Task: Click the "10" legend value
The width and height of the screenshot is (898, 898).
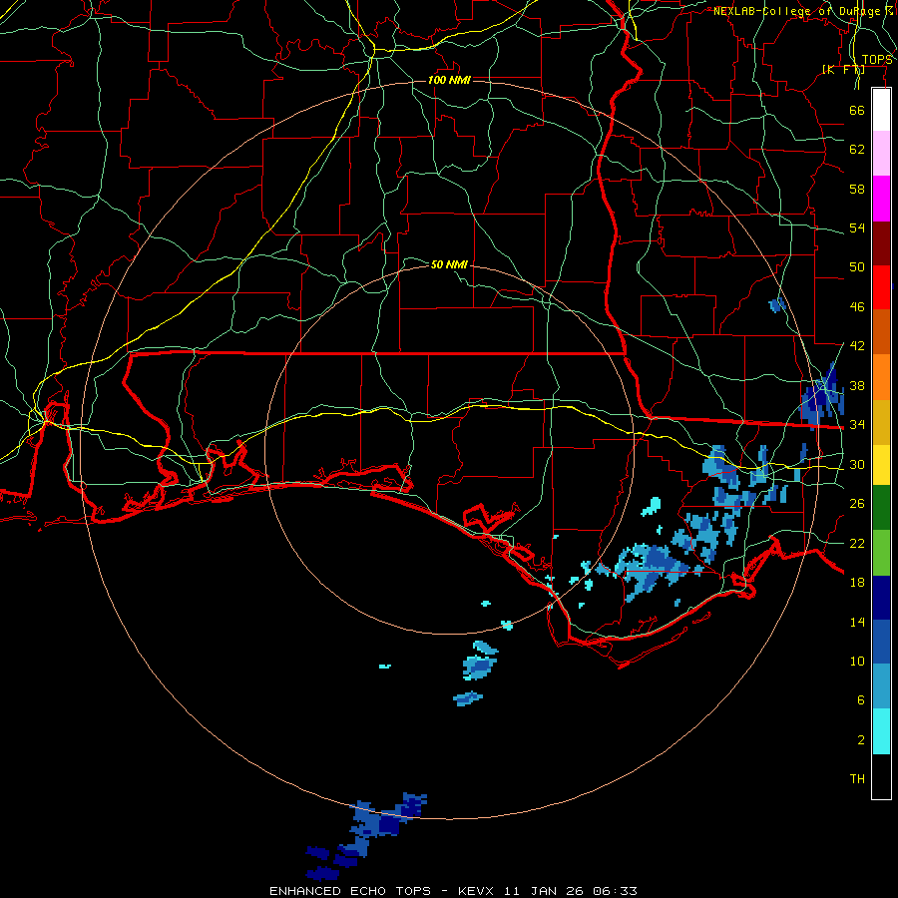Action: coord(857,661)
